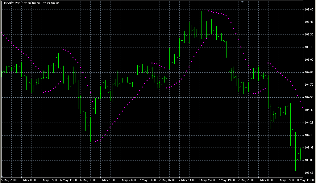
Task: Click the highest Parabolic SAR dot near 105.60
Action: pyautogui.click(x=209, y=11)
